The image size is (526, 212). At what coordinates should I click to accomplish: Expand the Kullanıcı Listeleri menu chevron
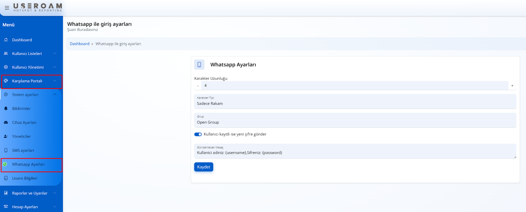click(x=55, y=53)
